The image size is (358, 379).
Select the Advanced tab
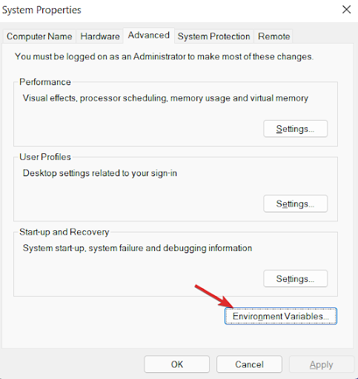pos(149,36)
